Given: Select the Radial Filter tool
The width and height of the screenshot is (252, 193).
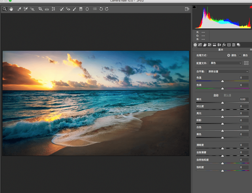Looking at the screenshot, I should pos(87,9).
